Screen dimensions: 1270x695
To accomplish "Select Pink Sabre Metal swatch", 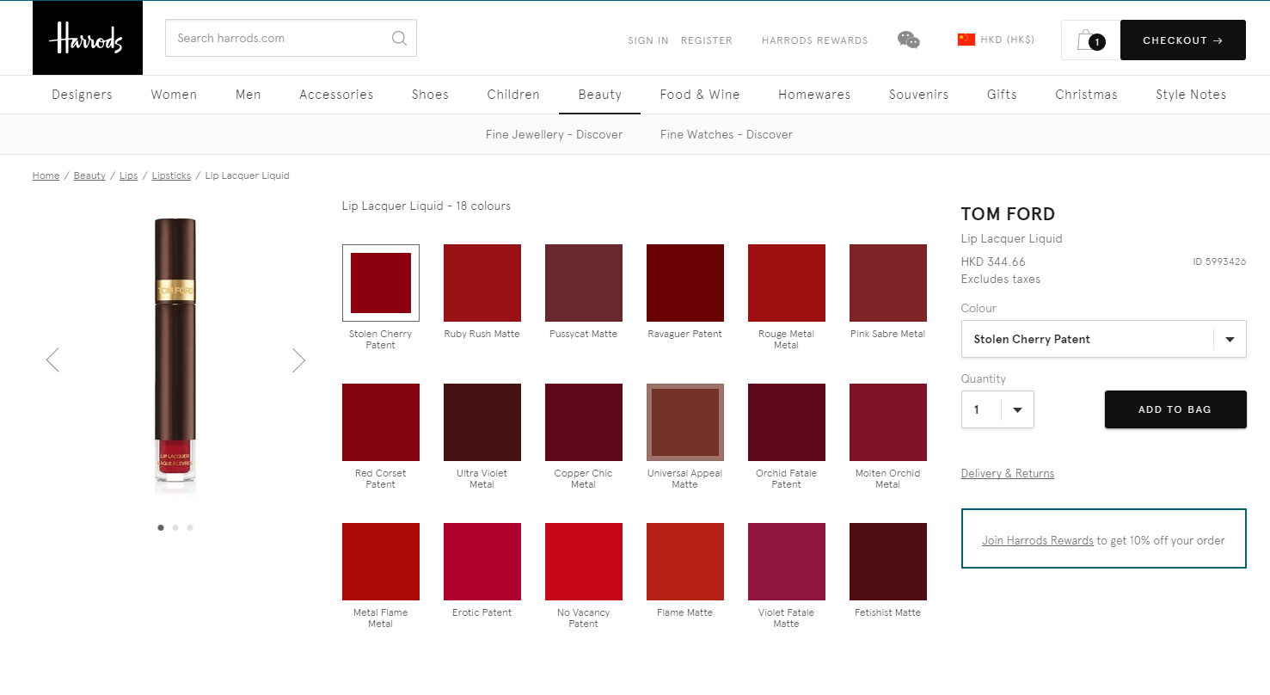I will click(x=888, y=283).
